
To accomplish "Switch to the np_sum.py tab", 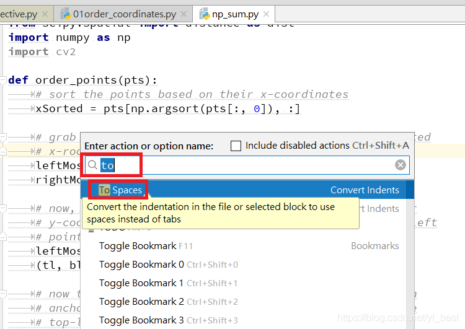I will click(x=235, y=14).
